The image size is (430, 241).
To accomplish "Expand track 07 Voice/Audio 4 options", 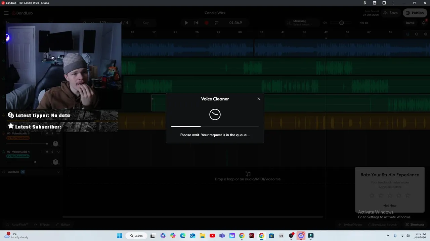I will [58, 152].
